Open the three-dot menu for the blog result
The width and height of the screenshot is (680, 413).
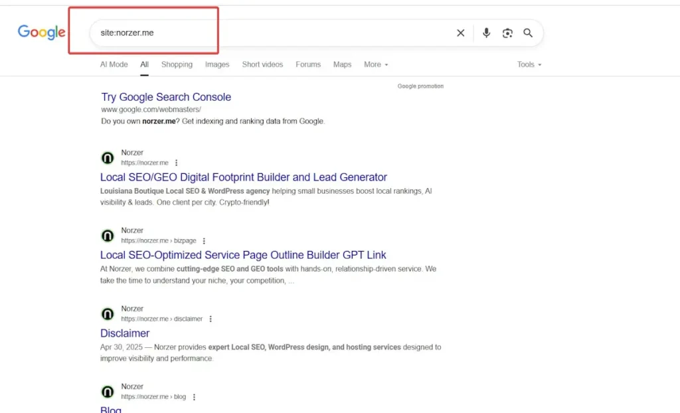tap(194, 397)
